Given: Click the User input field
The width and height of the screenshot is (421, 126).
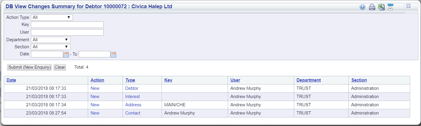Looking at the screenshot, I should click(67, 32).
